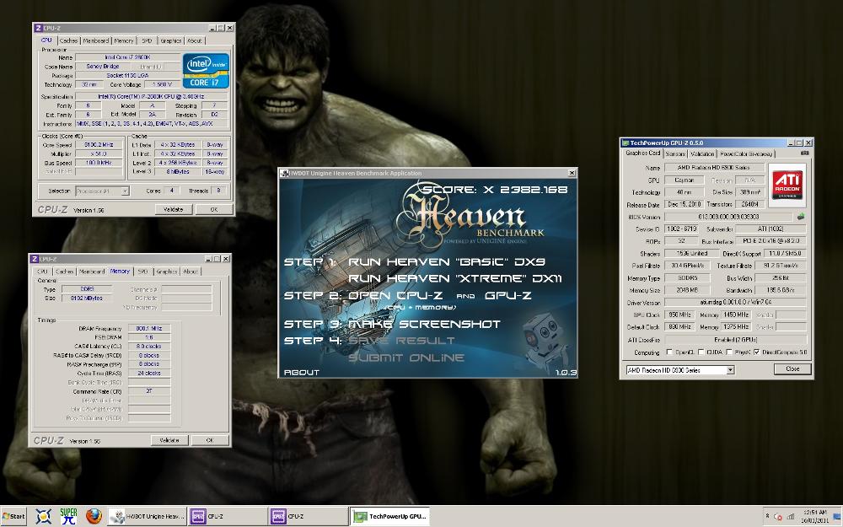
Task: Click GPU-Z link in Heaven step 2
Action: coord(507,296)
